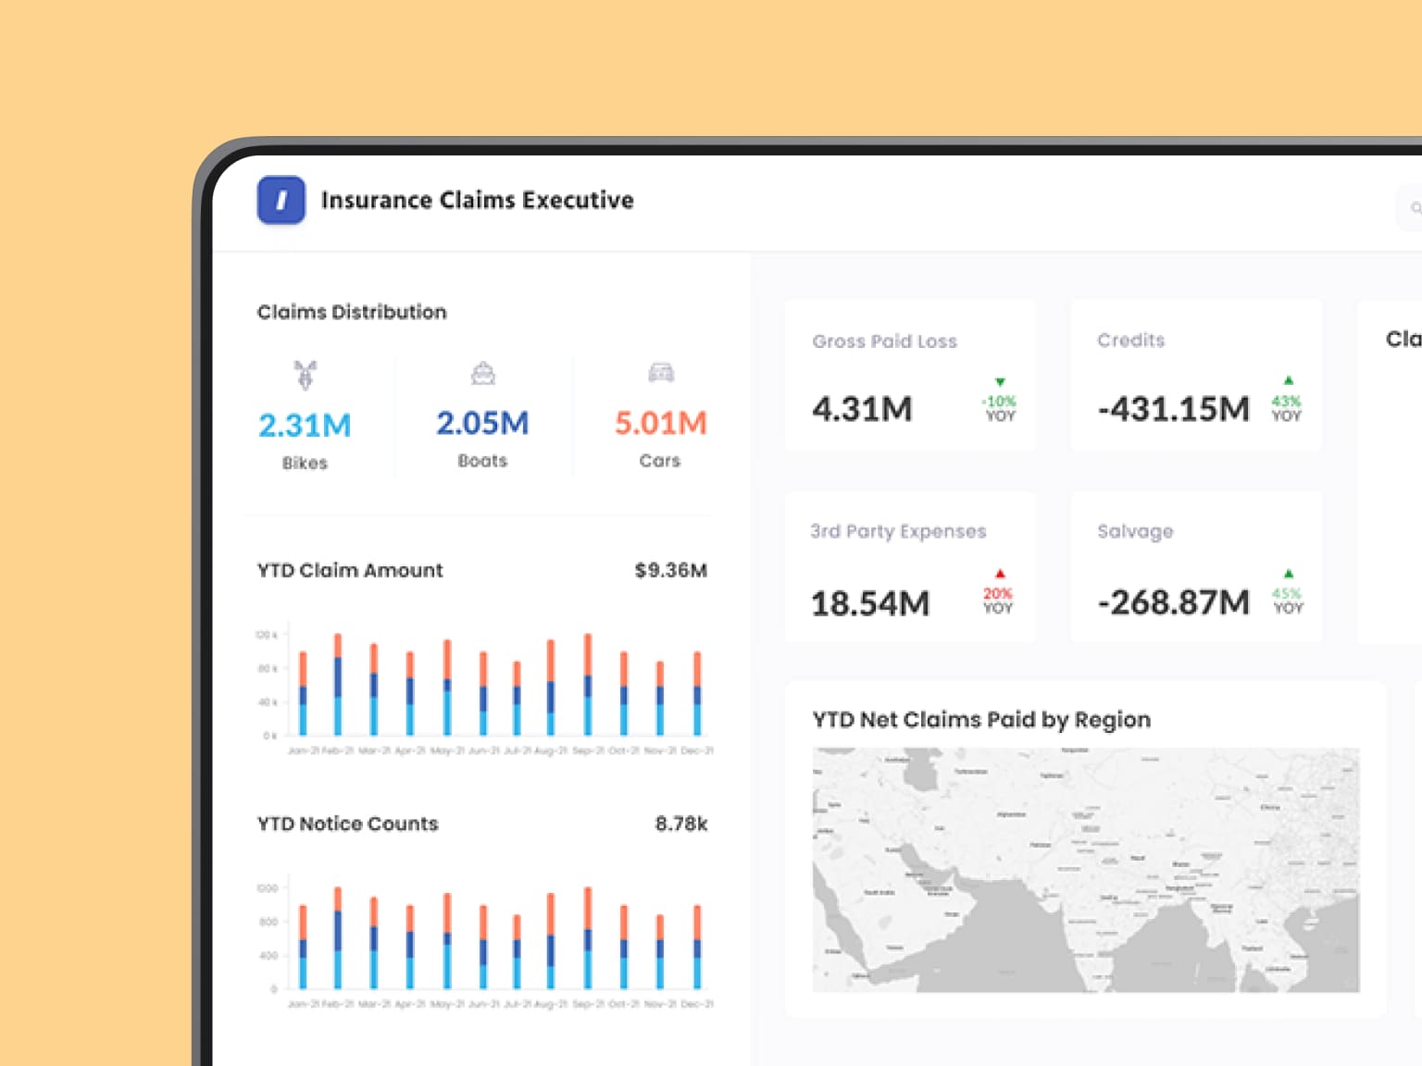
Task: Click the YTD Notice Counts heading
Action: pyautogui.click(x=347, y=824)
